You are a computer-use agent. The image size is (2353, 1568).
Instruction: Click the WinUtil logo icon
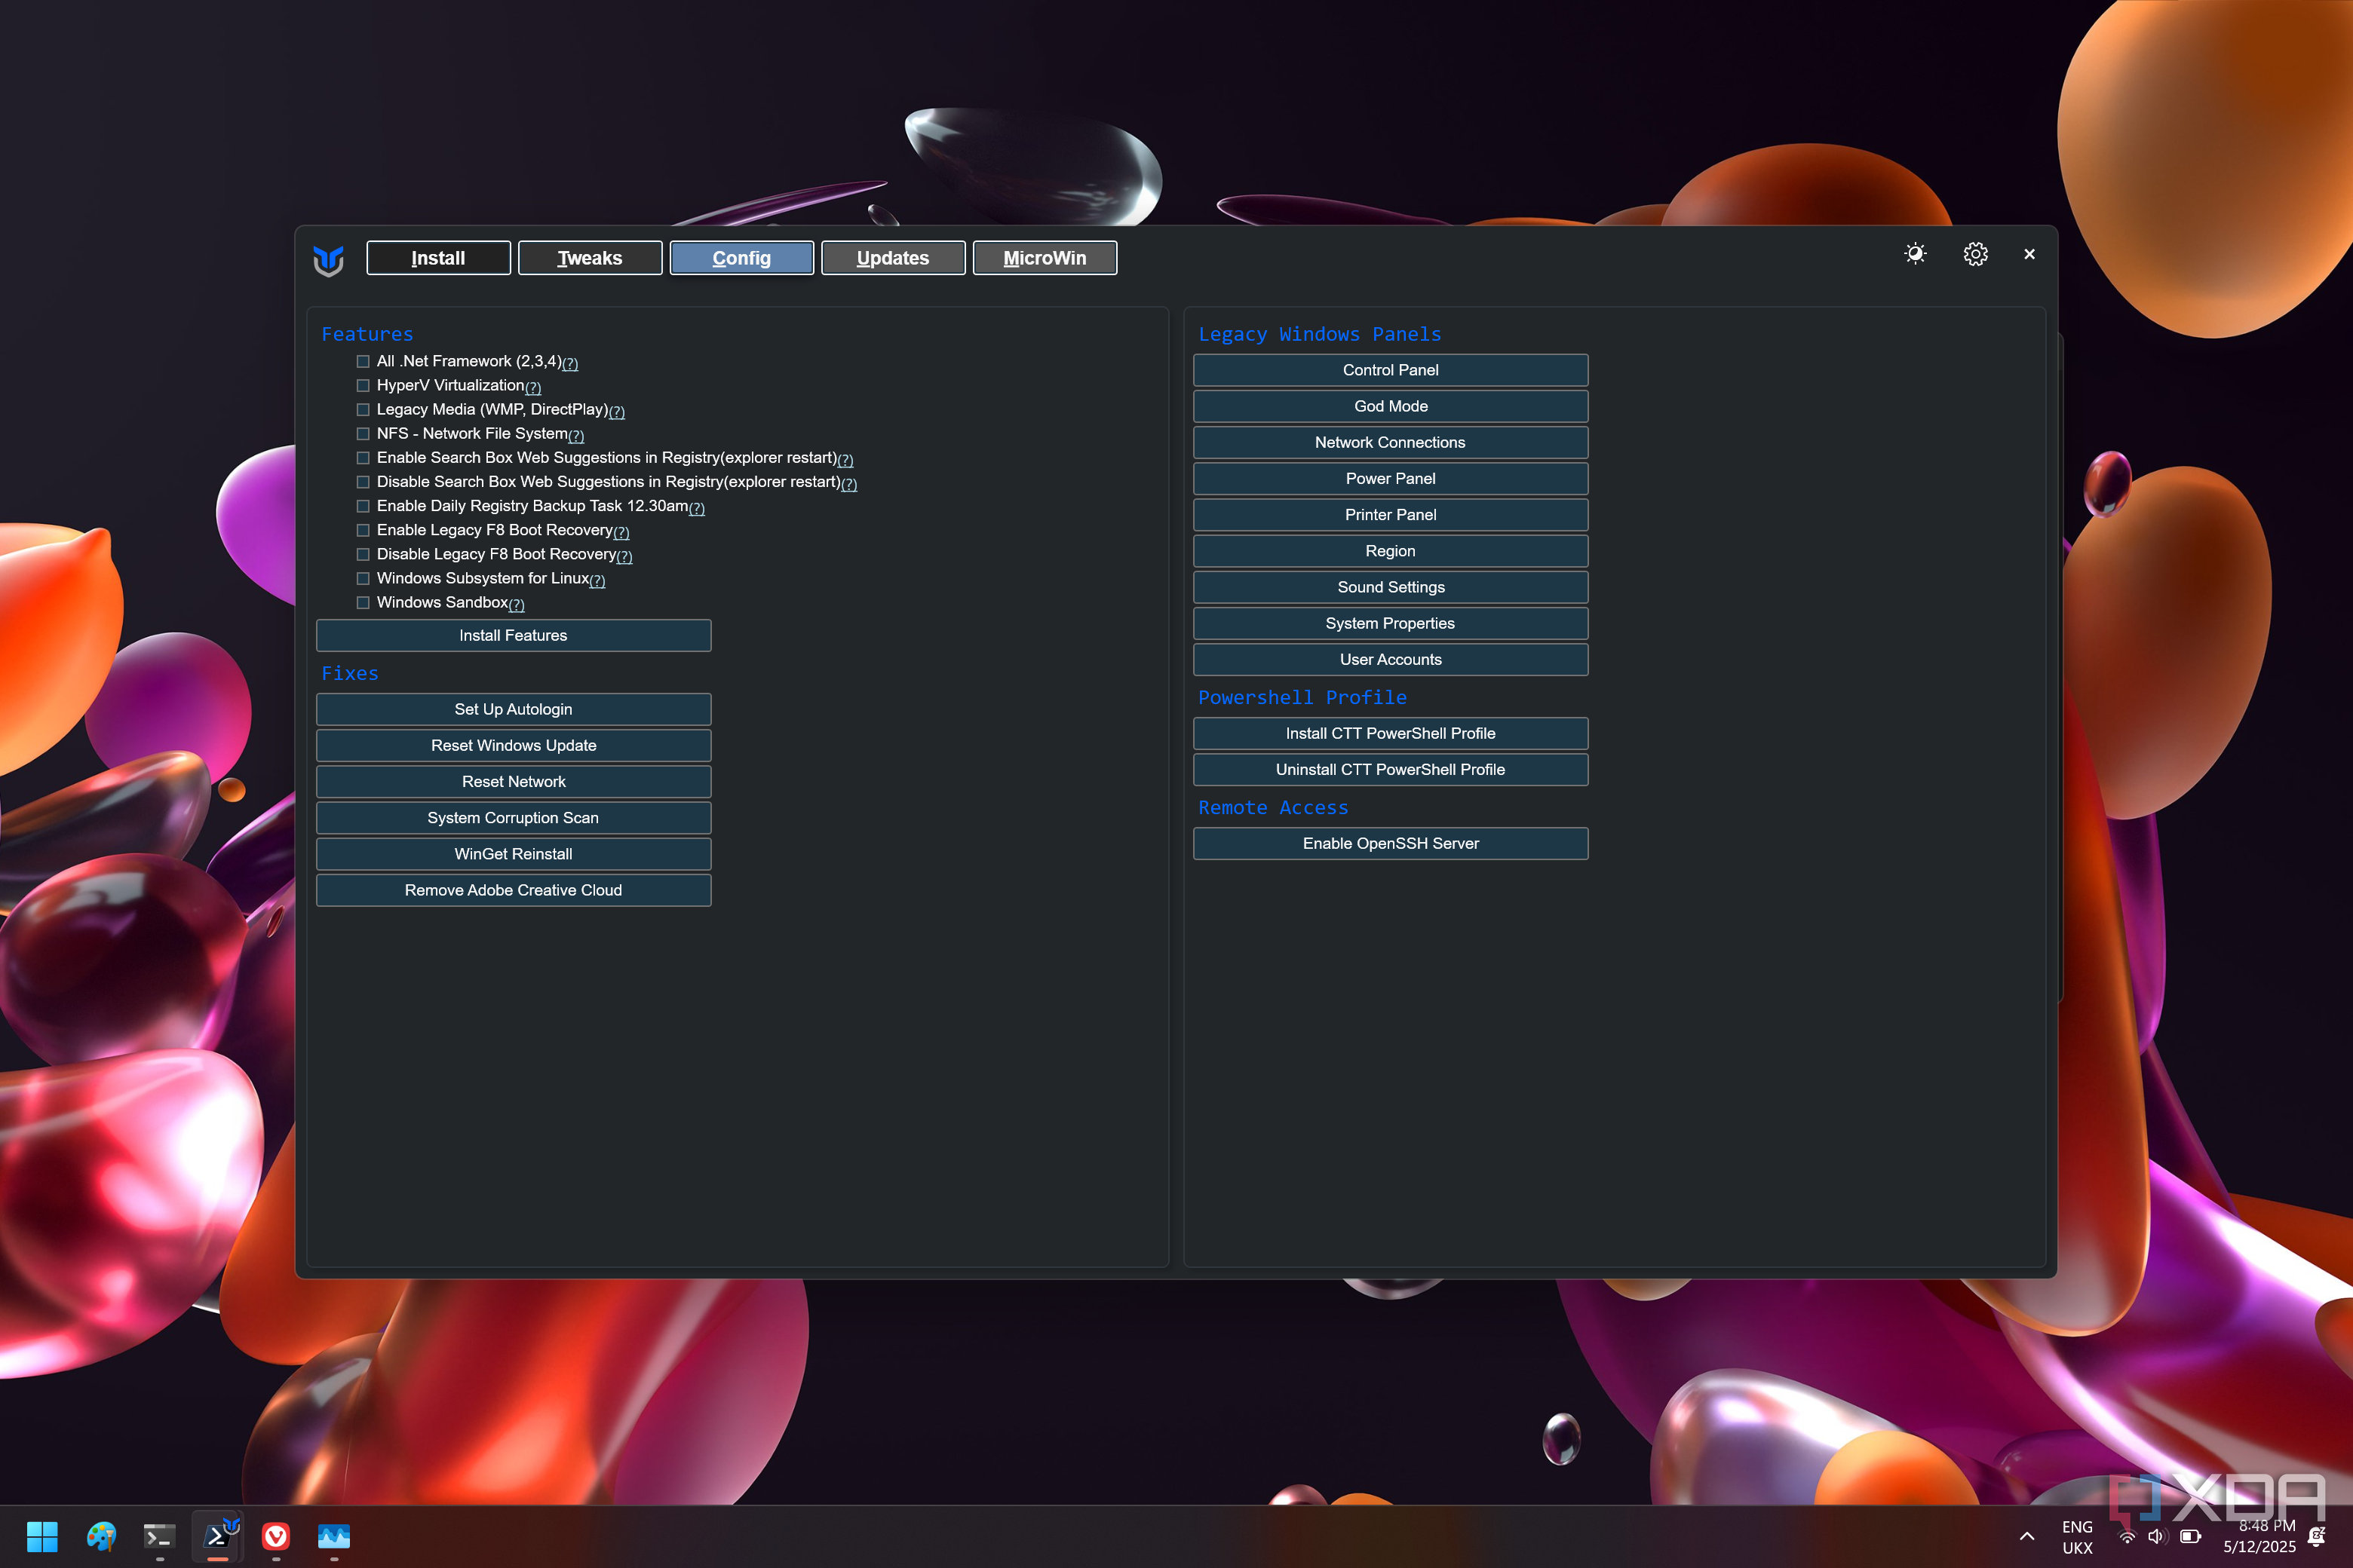(328, 259)
